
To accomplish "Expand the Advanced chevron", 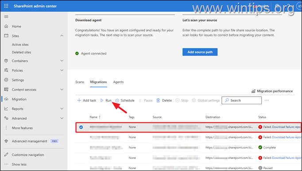I will coord(62,118).
